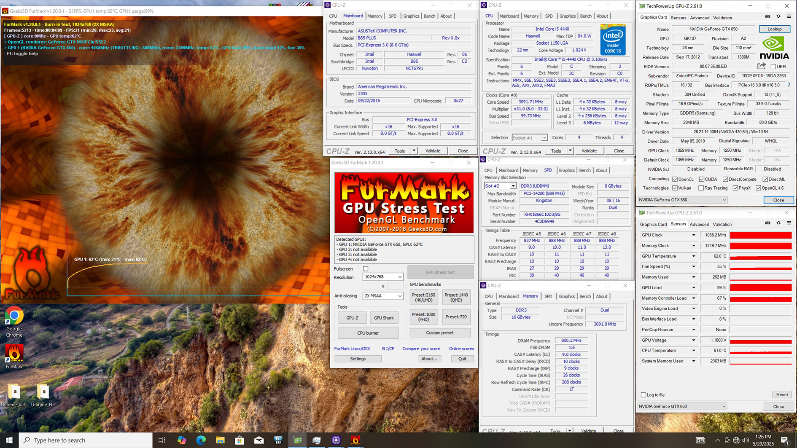
Task: Open the FurMark Online scores link
Action: 461,349
